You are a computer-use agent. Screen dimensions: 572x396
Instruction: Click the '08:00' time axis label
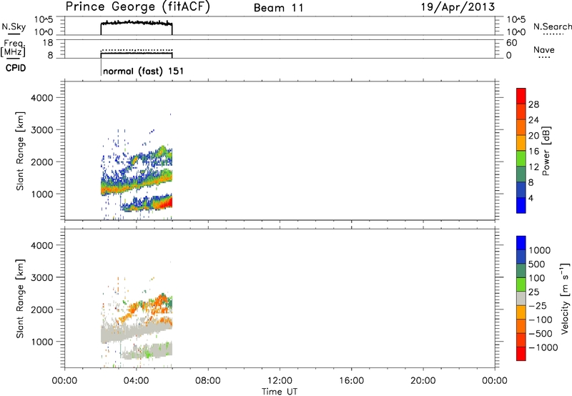point(208,381)
